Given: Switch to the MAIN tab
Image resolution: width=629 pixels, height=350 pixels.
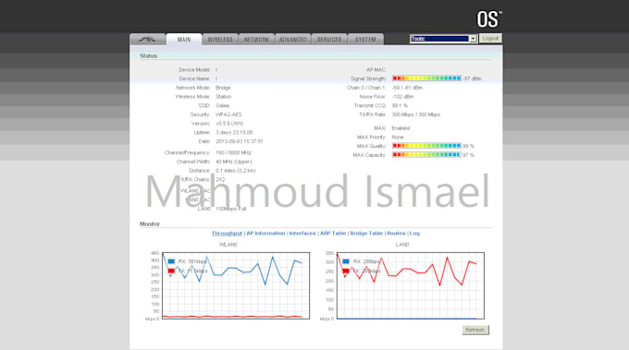Looking at the screenshot, I should coord(184,39).
